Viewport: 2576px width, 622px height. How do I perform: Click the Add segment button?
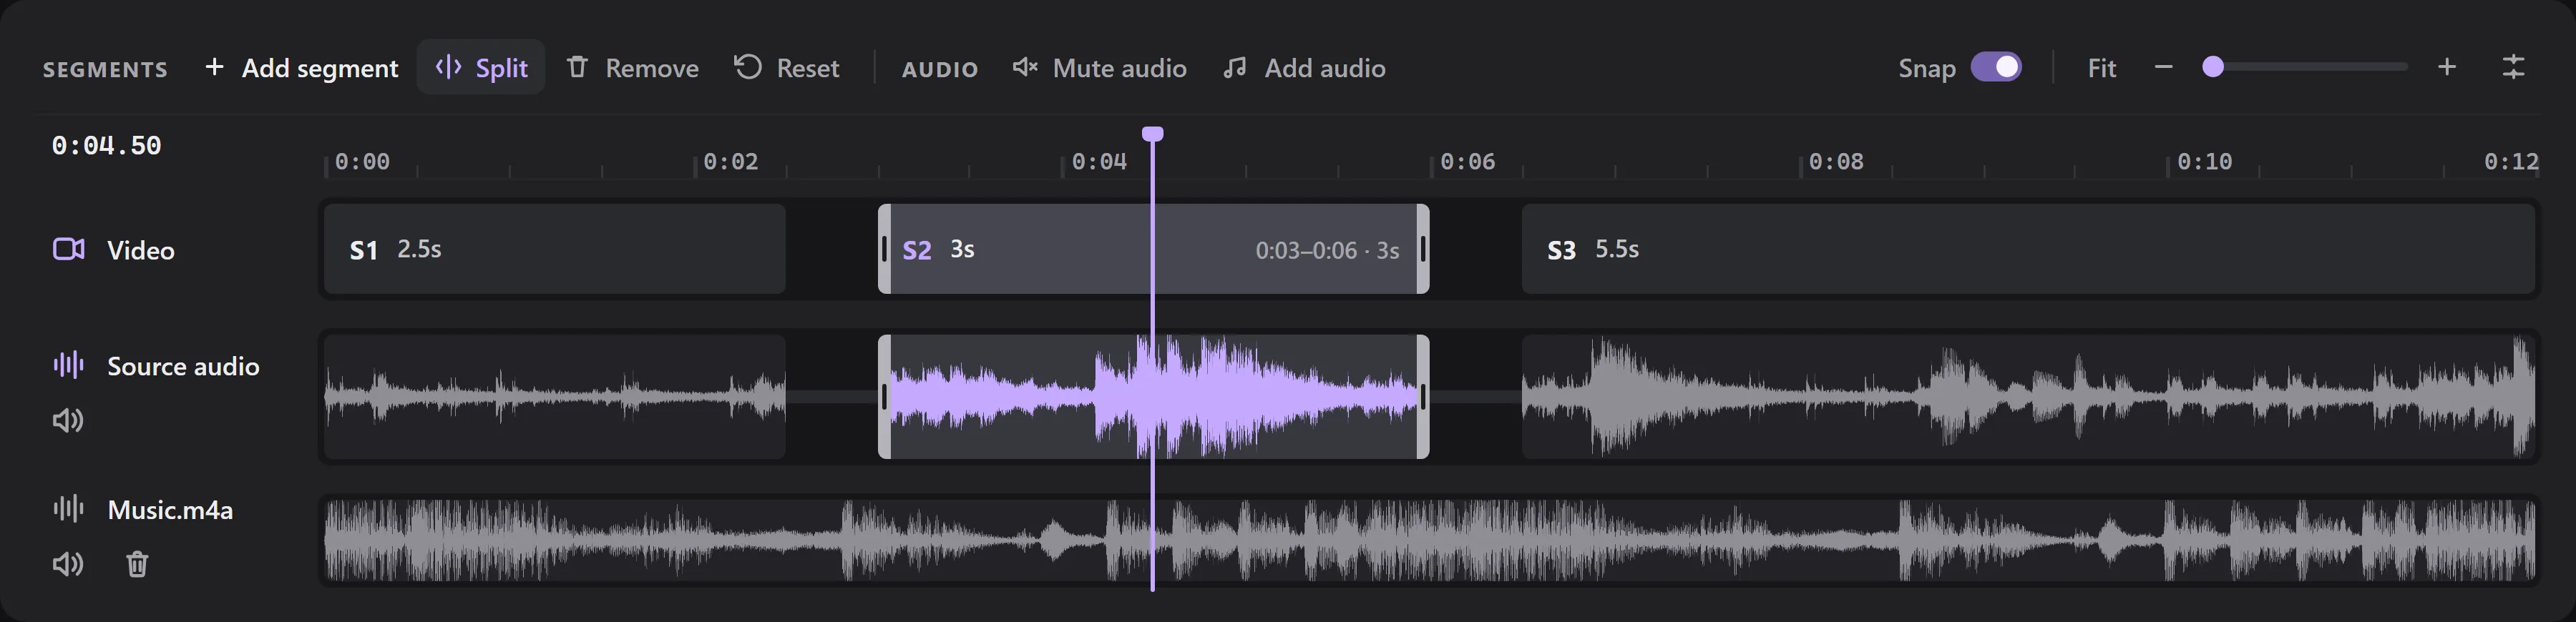(x=301, y=68)
